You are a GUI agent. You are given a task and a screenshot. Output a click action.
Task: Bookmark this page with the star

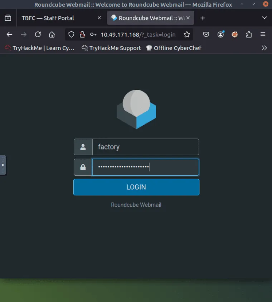click(187, 34)
